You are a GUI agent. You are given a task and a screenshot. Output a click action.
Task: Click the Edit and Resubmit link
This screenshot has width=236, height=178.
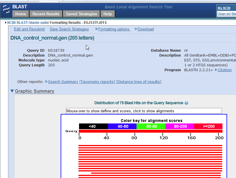point(29,29)
